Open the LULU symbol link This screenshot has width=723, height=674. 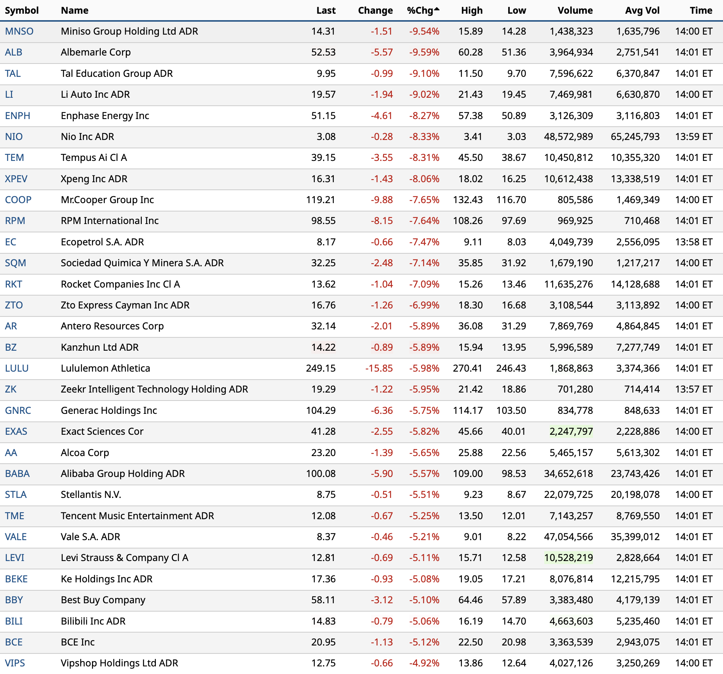pos(17,368)
